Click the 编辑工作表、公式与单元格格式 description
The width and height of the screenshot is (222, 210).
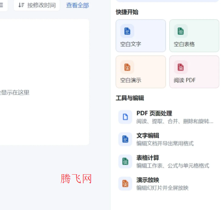coord(173,165)
